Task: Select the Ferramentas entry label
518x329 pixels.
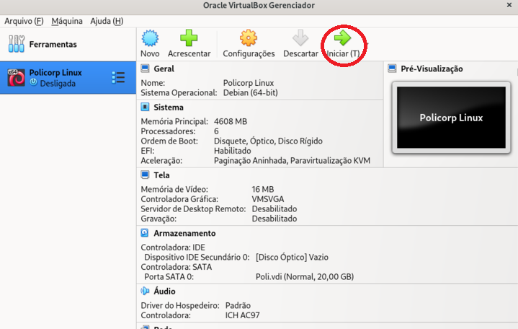Action: [53, 44]
